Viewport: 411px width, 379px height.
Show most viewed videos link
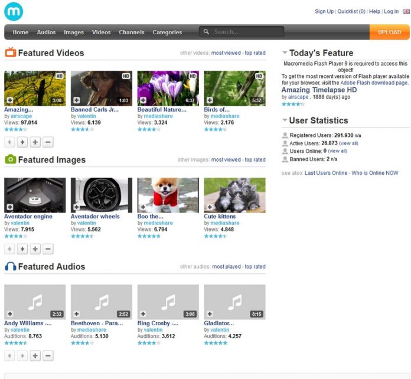tap(226, 53)
